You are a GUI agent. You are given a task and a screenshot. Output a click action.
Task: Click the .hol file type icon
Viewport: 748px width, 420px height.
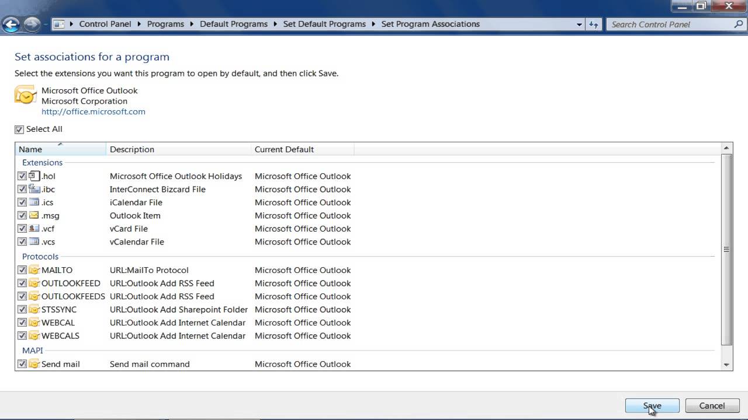(34, 176)
